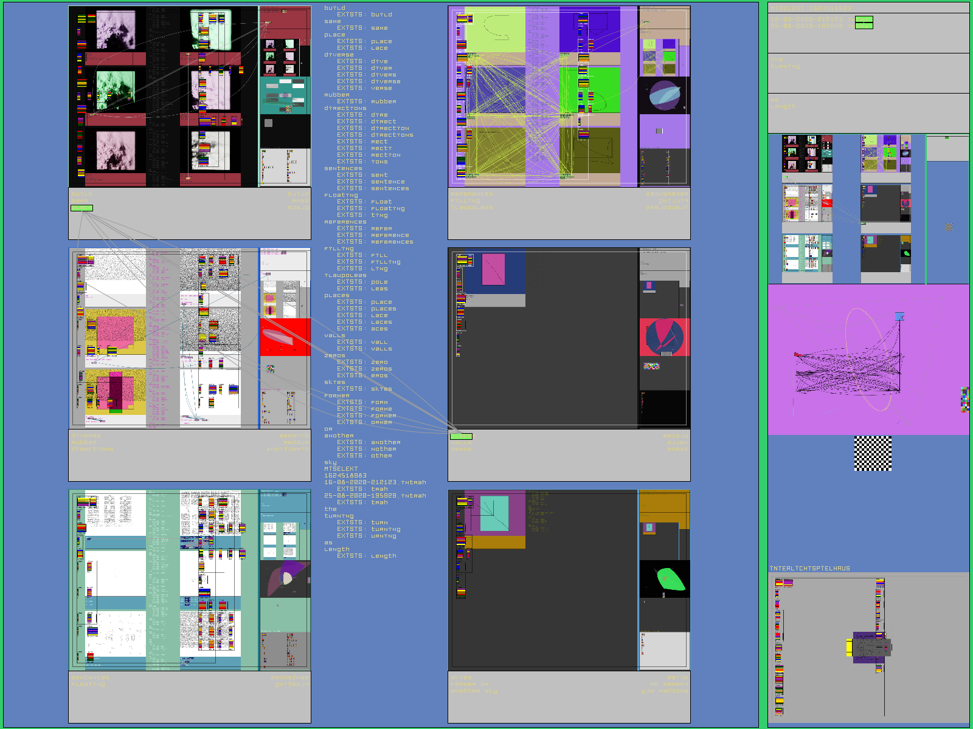This screenshot has width=973, height=729.
Task: Click the 'INTERLICHTSPIELHAUS' label
Action: [x=809, y=569]
